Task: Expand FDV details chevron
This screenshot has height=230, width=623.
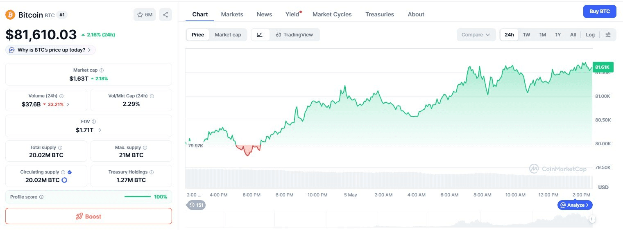Action: [x=100, y=130]
